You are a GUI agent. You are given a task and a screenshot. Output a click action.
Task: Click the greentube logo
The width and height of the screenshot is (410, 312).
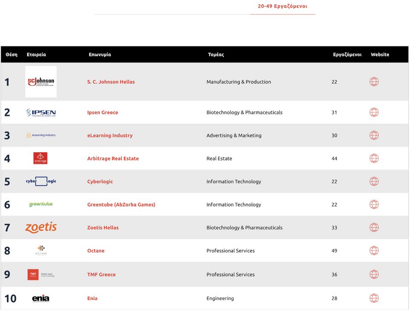tap(41, 204)
